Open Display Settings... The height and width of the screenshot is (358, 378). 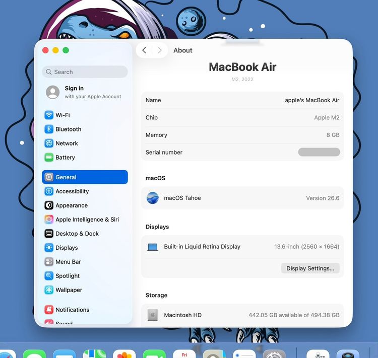click(310, 268)
